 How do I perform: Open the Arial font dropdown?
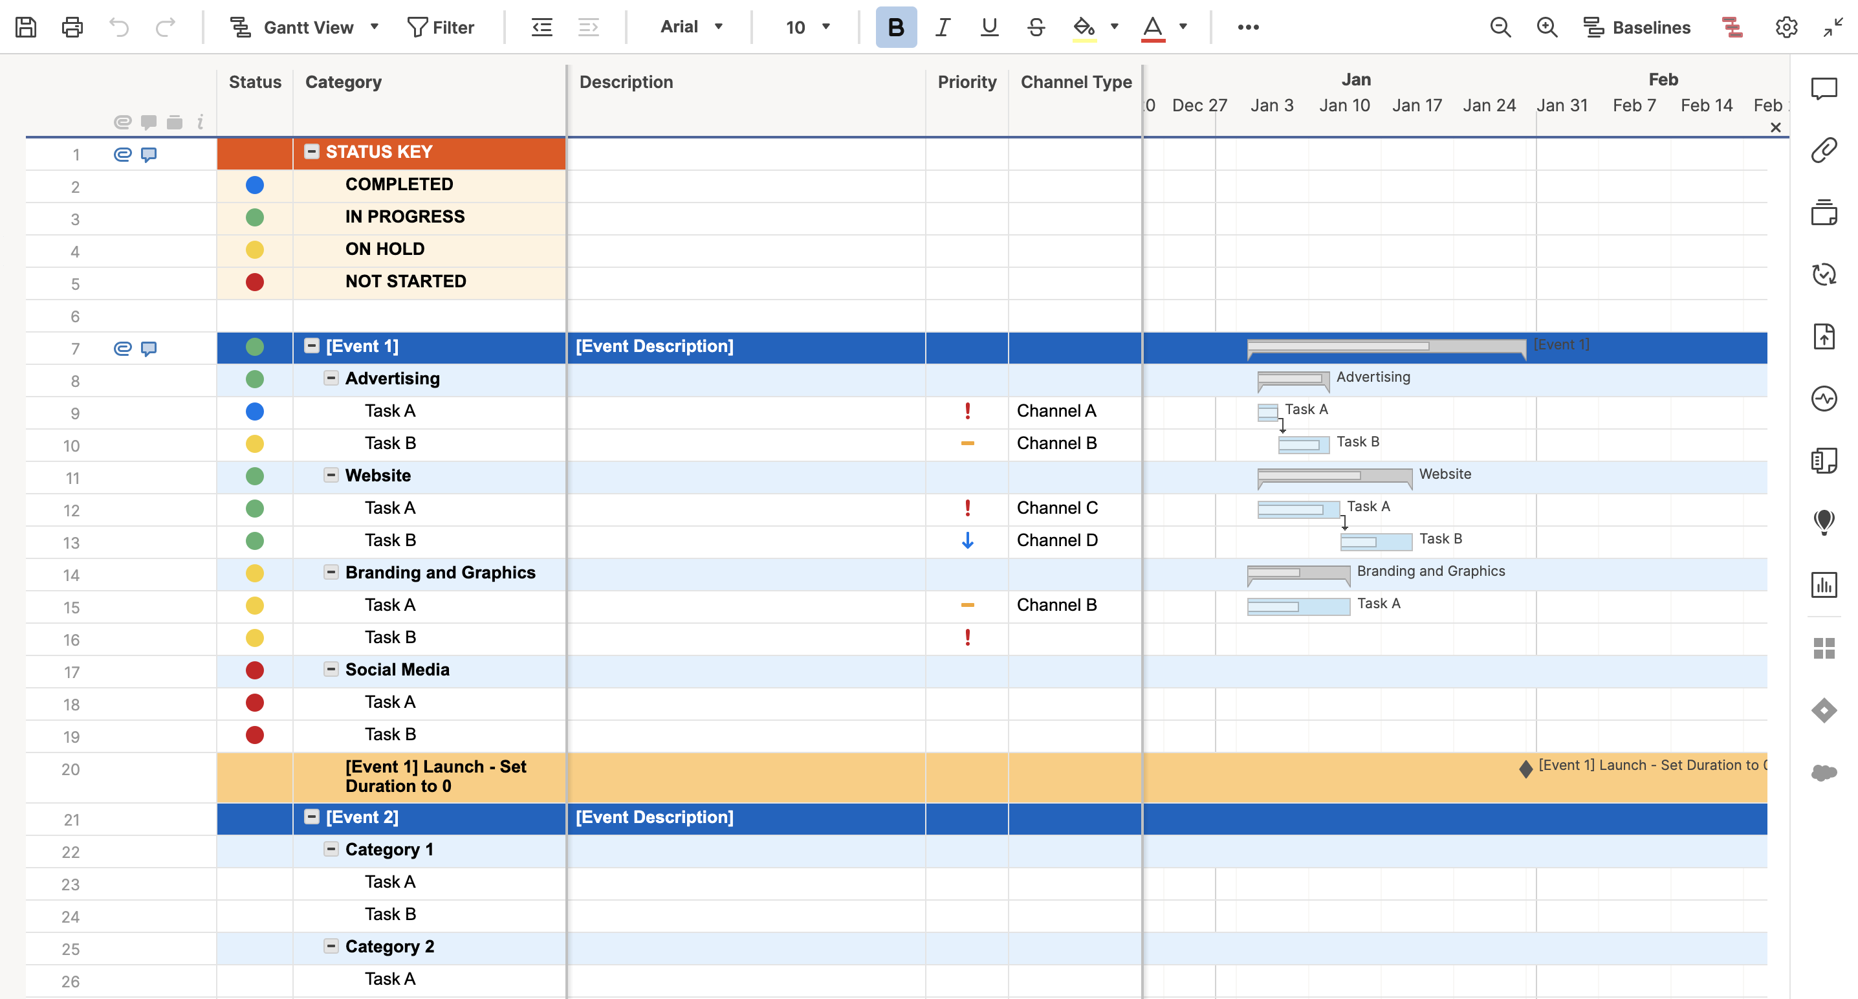(691, 27)
